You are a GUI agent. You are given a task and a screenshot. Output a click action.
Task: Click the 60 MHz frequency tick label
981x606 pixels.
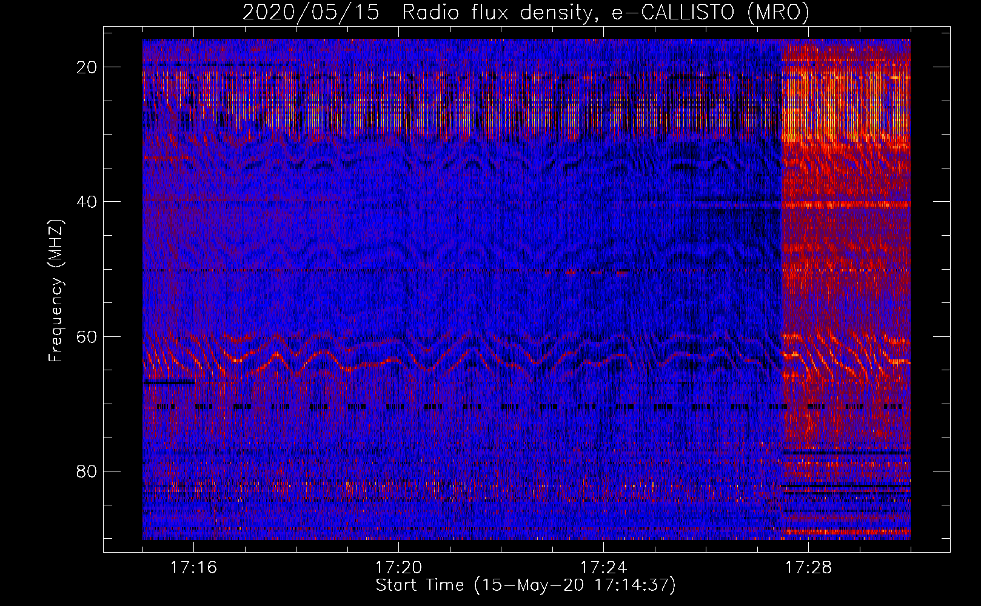pyautogui.click(x=87, y=336)
